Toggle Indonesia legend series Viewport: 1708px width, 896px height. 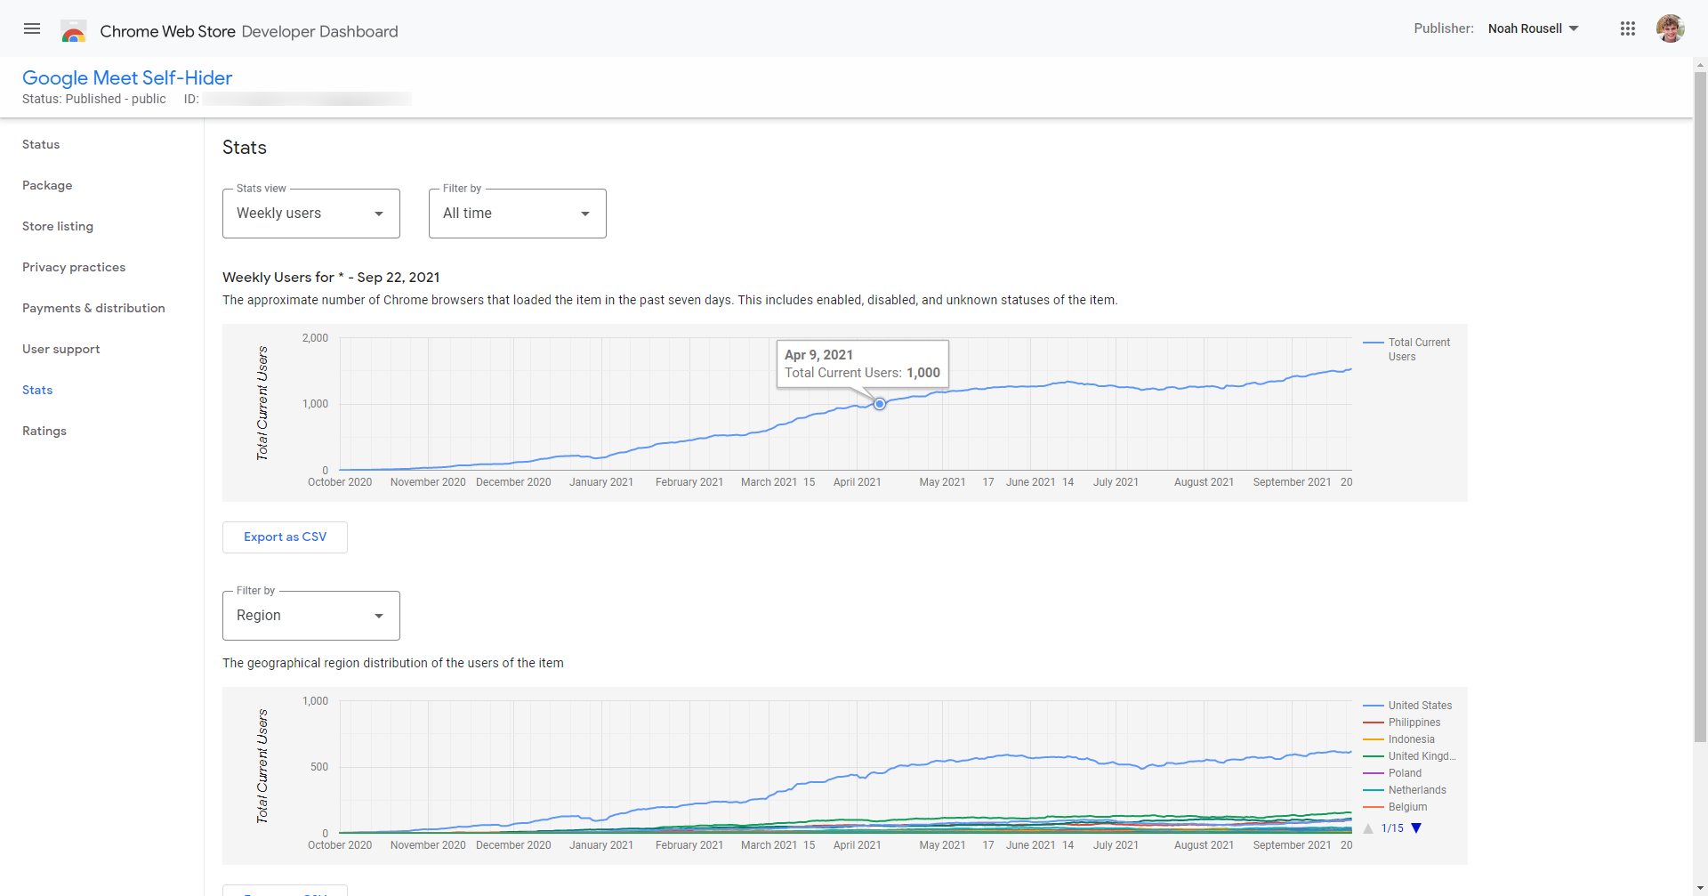(x=1399, y=739)
